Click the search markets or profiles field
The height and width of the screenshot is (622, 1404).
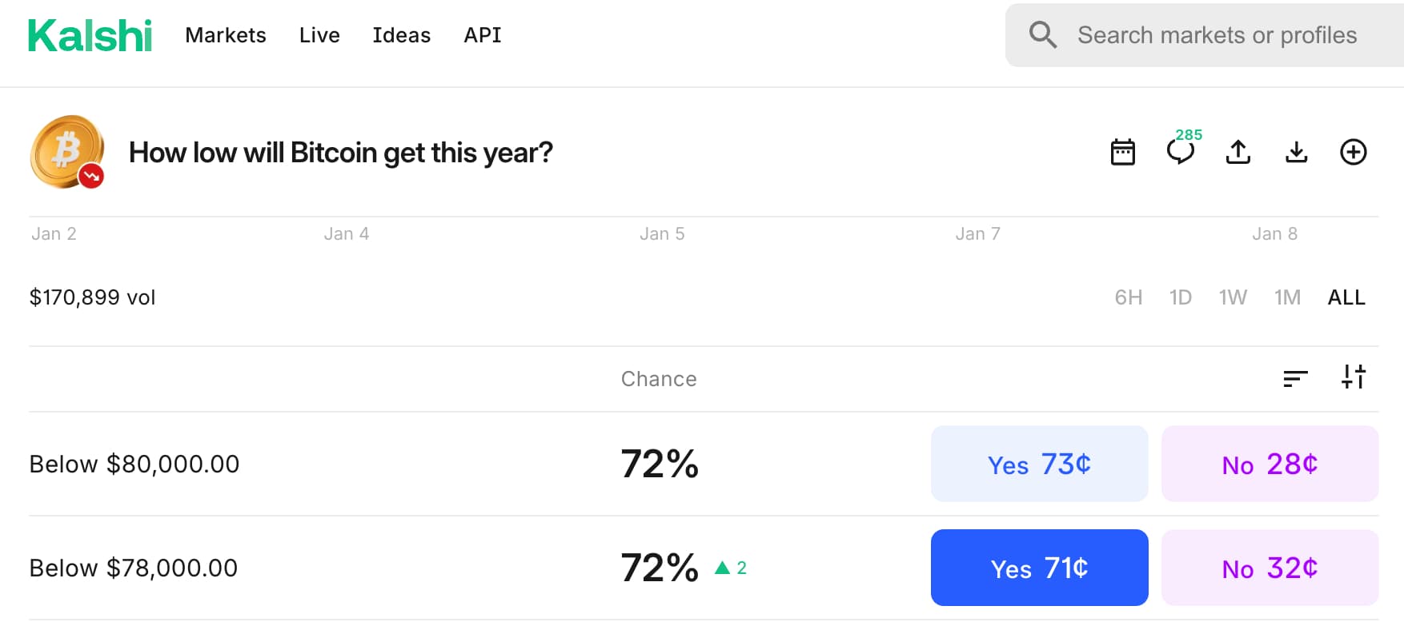click(1217, 35)
